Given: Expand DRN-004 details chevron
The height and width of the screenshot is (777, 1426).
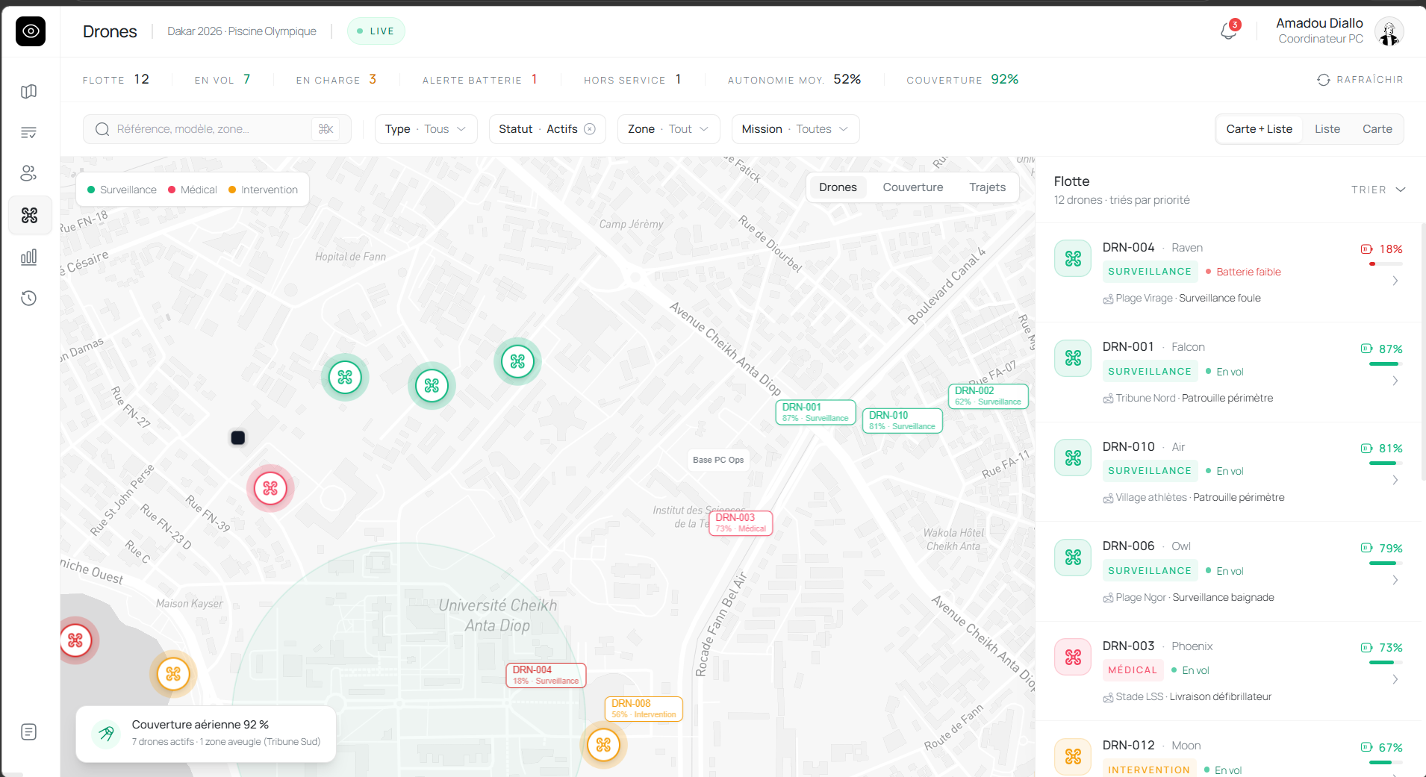Looking at the screenshot, I should click(1395, 281).
